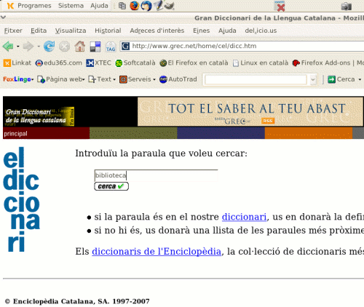
Task: Expand the forward button history dropdown arrow
Action: tap(39, 46)
